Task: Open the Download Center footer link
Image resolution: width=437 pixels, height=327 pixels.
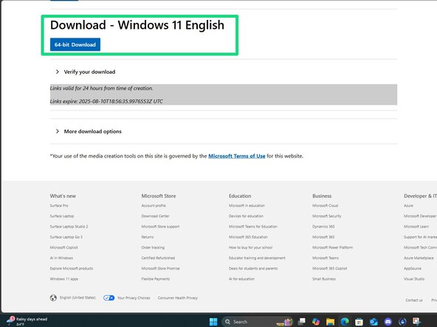Action: pos(155,216)
